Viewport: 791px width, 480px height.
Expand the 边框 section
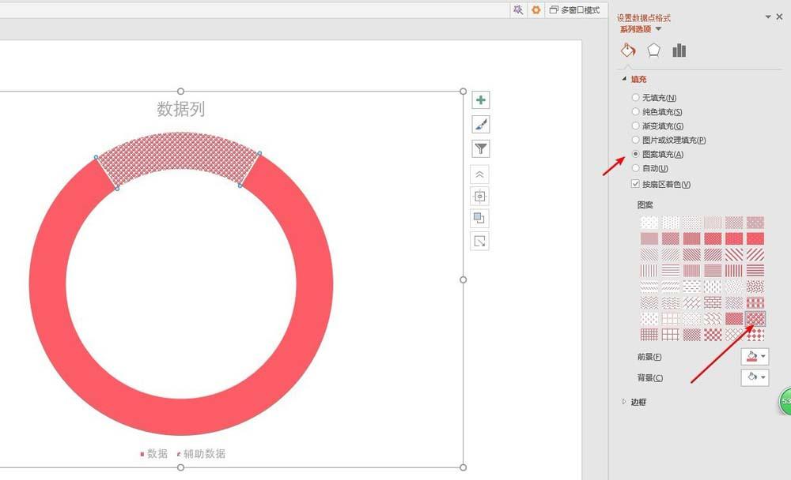click(x=638, y=402)
